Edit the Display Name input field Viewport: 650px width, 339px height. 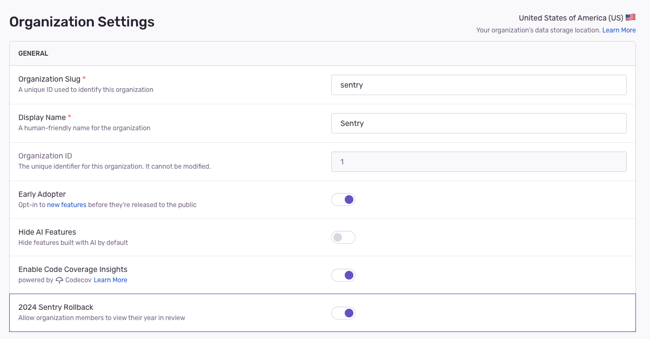[479, 123]
